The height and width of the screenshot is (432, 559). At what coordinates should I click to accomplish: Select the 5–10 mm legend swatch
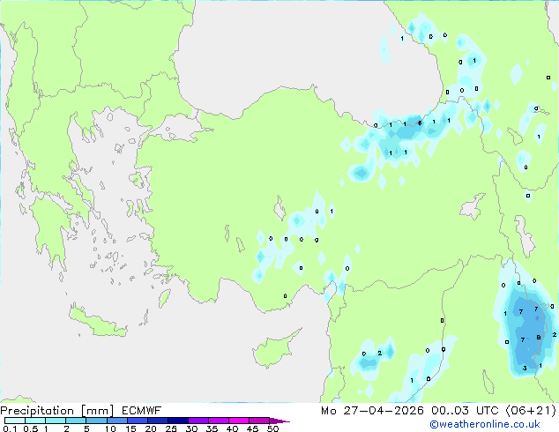point(96,421)
